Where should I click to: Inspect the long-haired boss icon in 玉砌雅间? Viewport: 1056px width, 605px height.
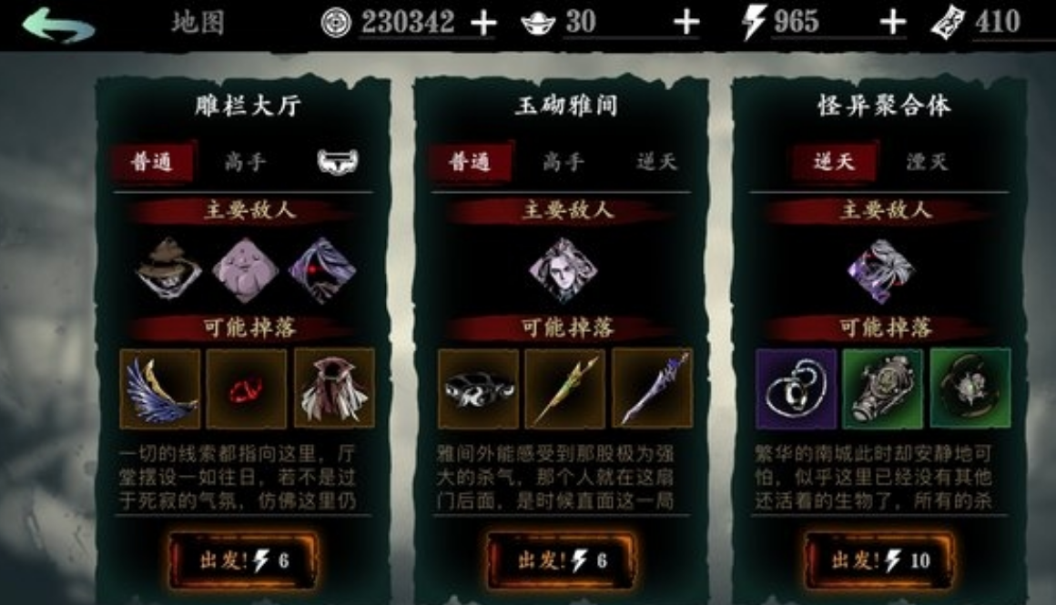click(x=564, y=269)
